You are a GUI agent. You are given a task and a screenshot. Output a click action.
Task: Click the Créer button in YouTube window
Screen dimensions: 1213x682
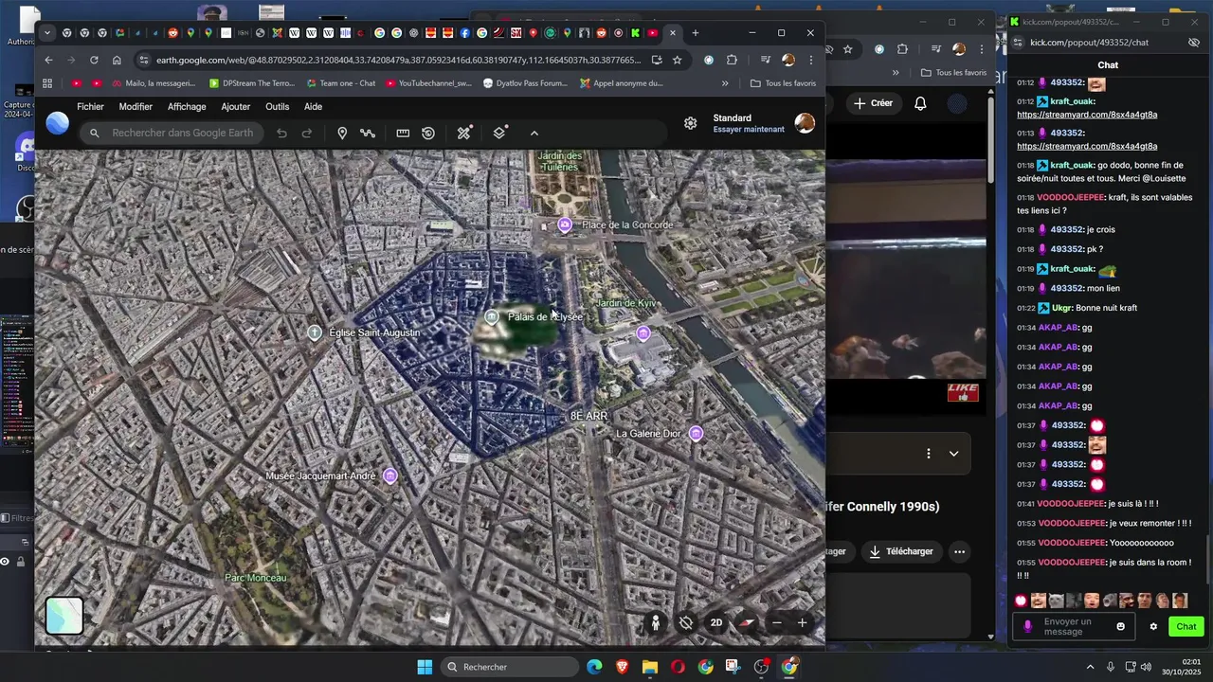[873, 103]
